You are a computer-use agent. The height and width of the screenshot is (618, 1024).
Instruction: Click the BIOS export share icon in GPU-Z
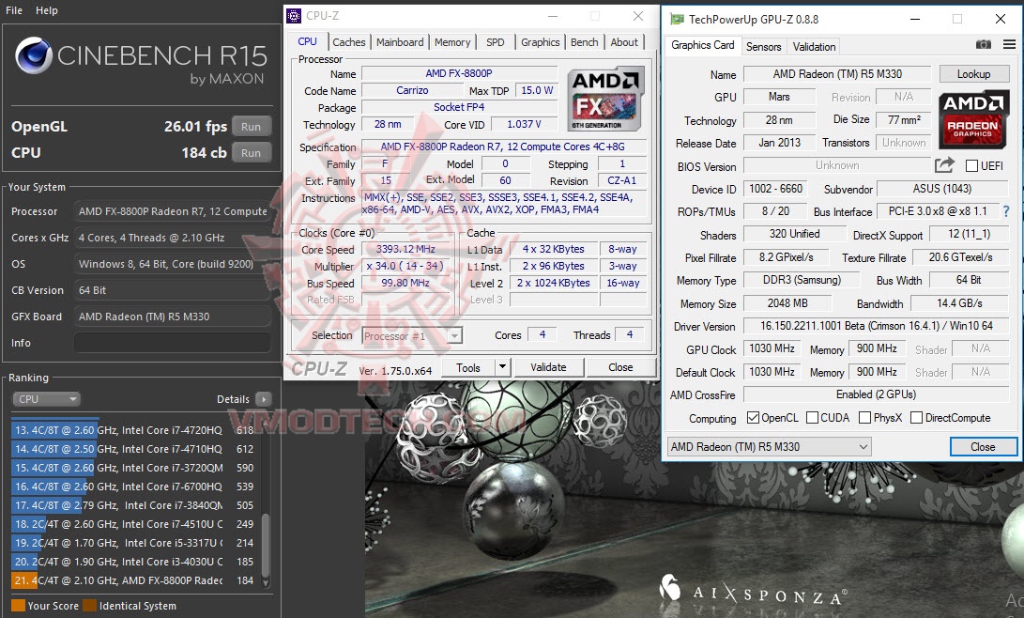pyautogui.click(x=944, y=165)
